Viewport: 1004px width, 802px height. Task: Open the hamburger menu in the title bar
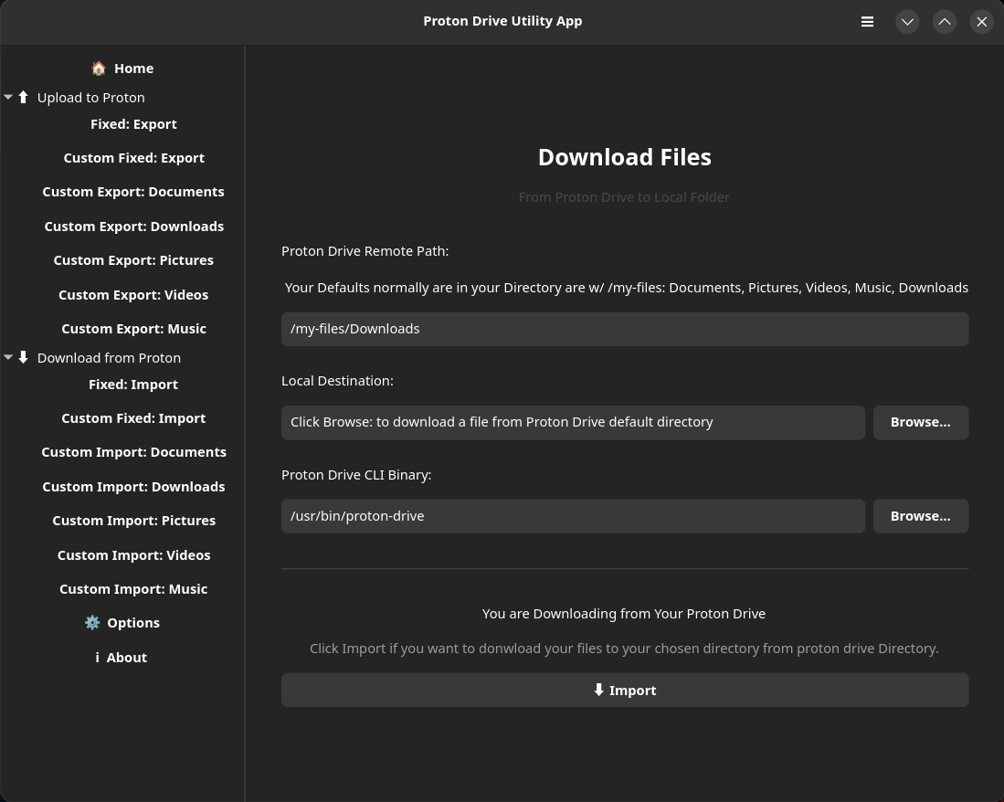pyautogui.click(x=867, y=22)
